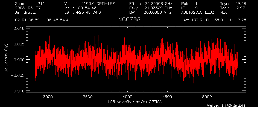Click the LST value +23 46 04.6

point(89,12)
